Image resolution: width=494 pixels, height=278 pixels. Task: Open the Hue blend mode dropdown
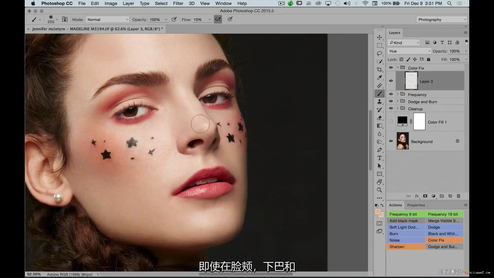pyautogui.click(x=409, y=51)
